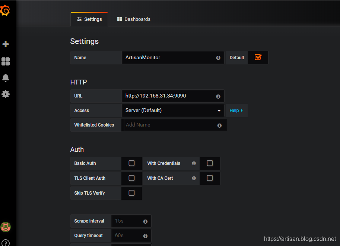Click the user avatar icon in sidebar
The width and height of the screenshot is (340, 246).
pyautogui.click(x=6, y=227)
